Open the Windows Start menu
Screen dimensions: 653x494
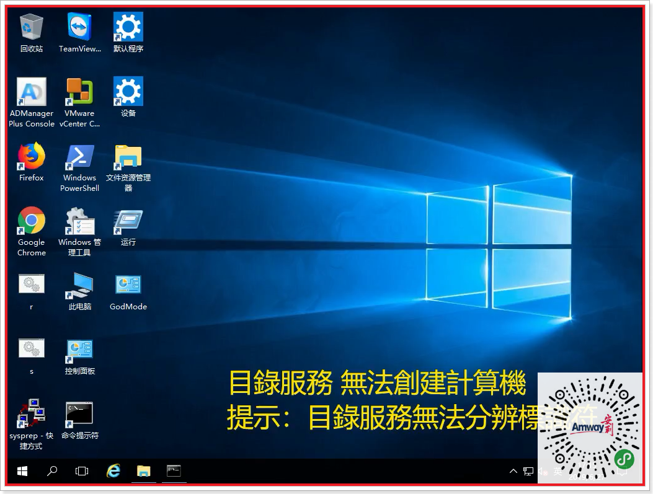click(22, 471)
